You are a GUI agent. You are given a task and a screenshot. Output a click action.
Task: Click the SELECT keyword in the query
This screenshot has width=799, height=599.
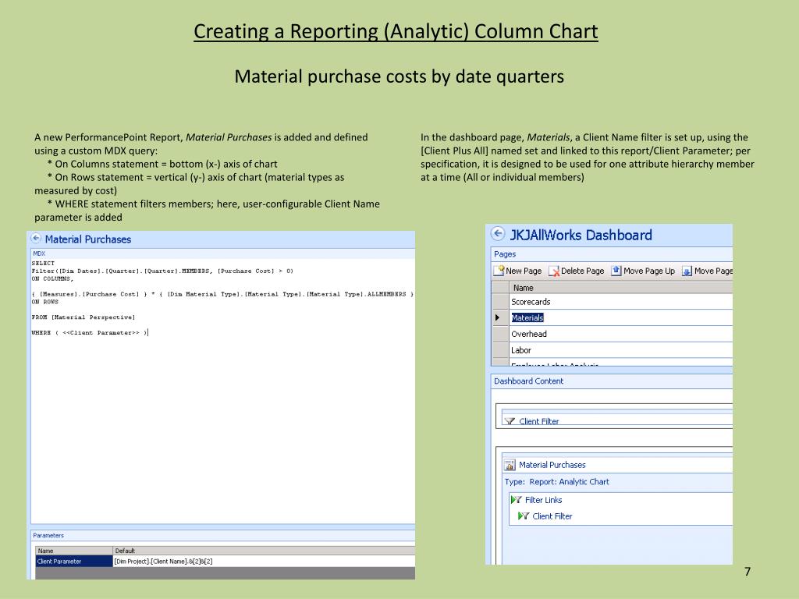pos(43,264)
